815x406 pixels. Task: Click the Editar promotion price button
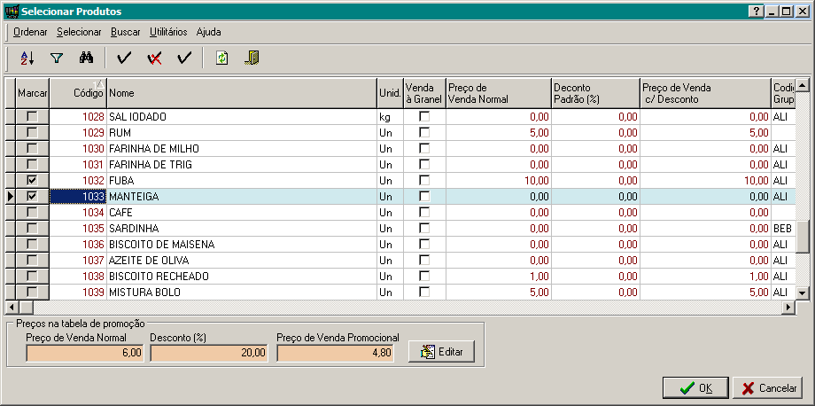[x=441, y=352]
